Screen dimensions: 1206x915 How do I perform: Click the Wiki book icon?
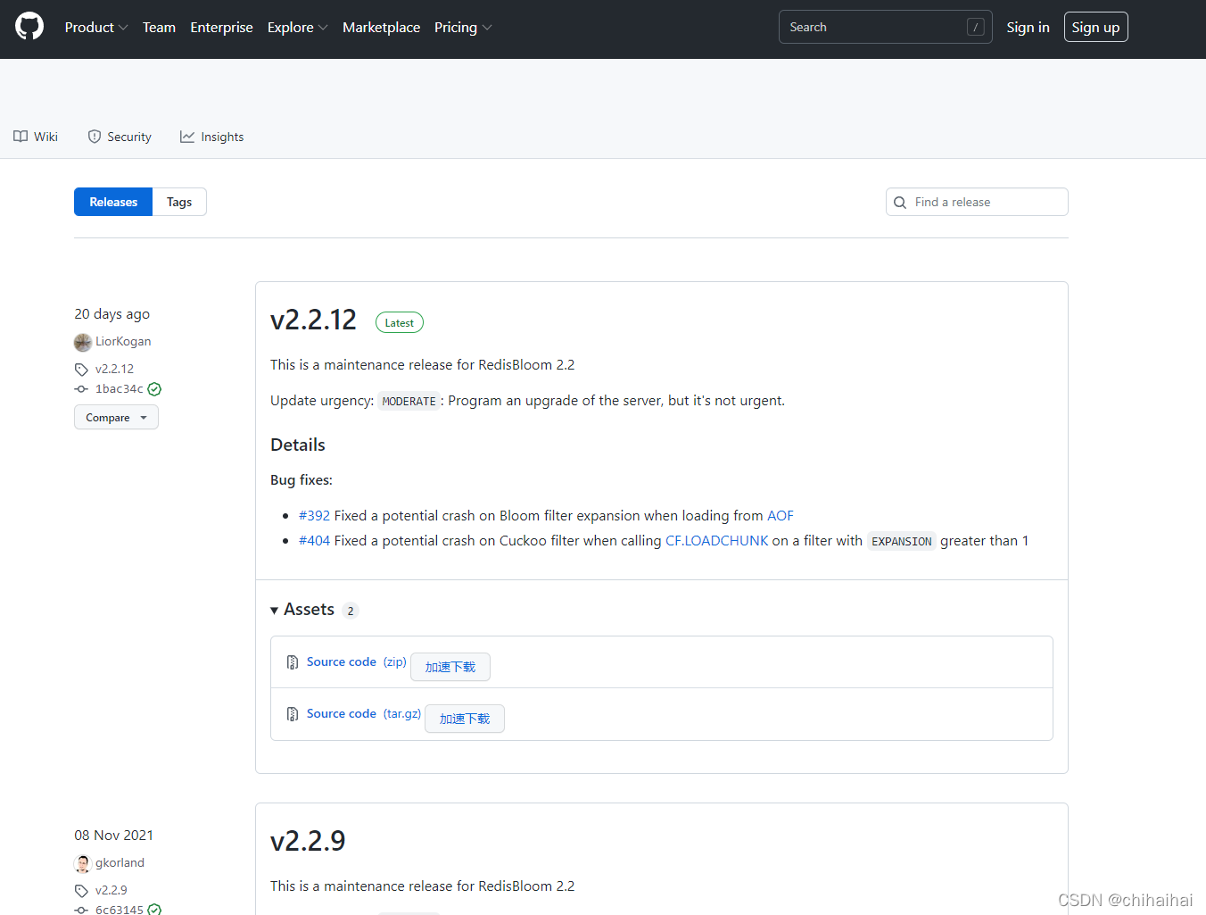[21, 137]
